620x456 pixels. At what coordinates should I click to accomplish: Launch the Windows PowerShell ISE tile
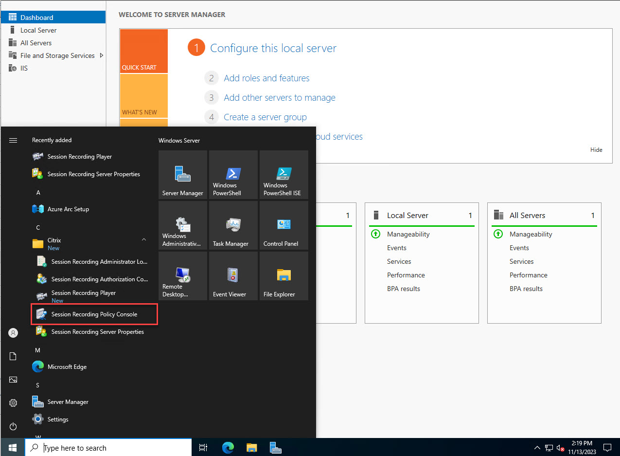[283, 175]
